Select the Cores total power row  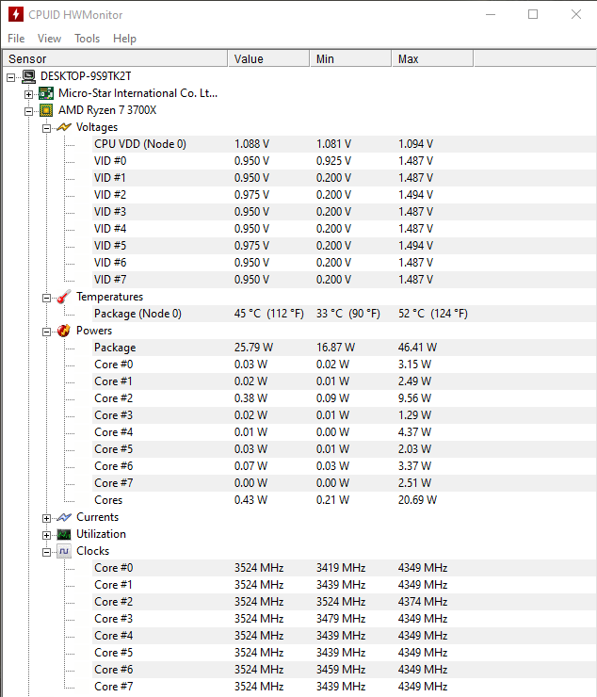point(344,499)
